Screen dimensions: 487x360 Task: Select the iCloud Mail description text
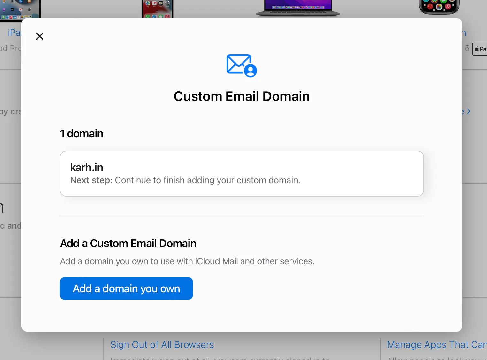click(x=187, y=261)
